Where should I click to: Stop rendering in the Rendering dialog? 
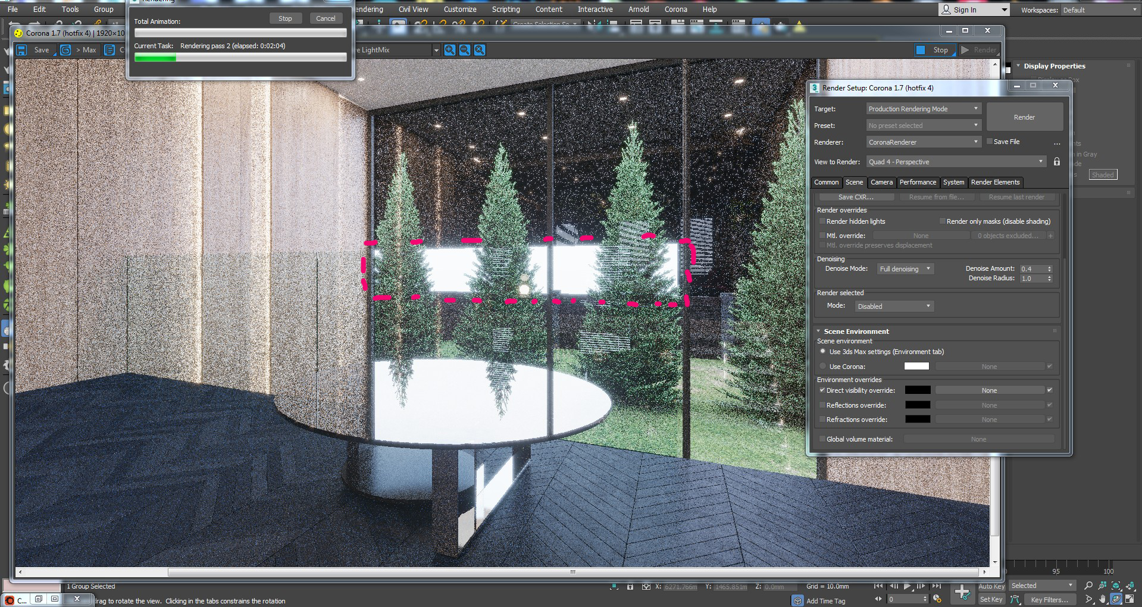pos(285,18)
